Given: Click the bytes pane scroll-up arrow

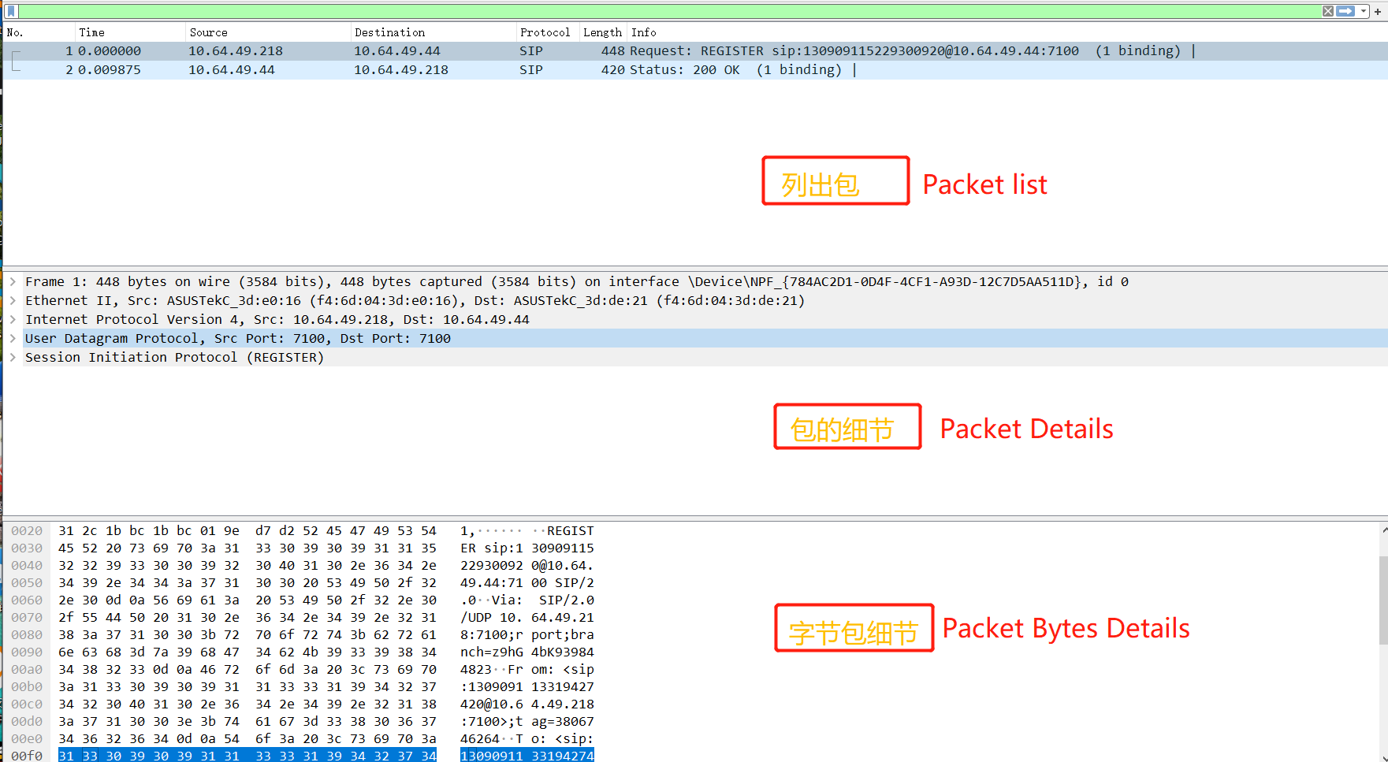Looking at the screenshot, I should click(x=1384, y=530).
